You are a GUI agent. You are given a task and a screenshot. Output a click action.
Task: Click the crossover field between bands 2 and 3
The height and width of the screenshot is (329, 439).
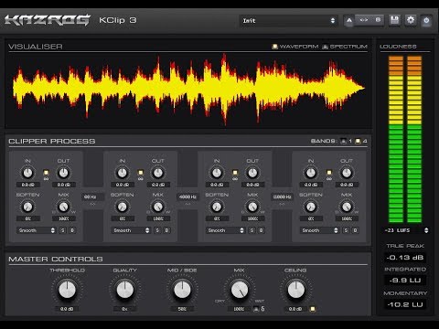pyautogui.click(x=187, y=196)
